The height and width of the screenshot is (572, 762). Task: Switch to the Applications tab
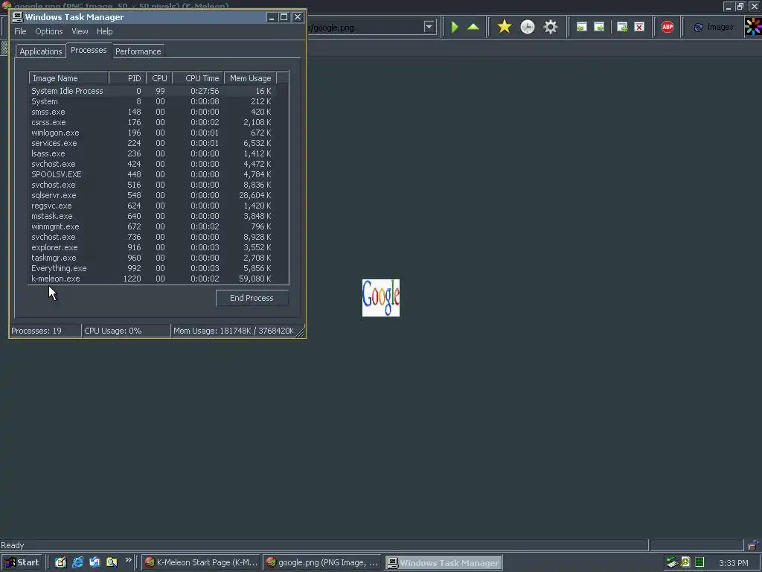(41, 51)
